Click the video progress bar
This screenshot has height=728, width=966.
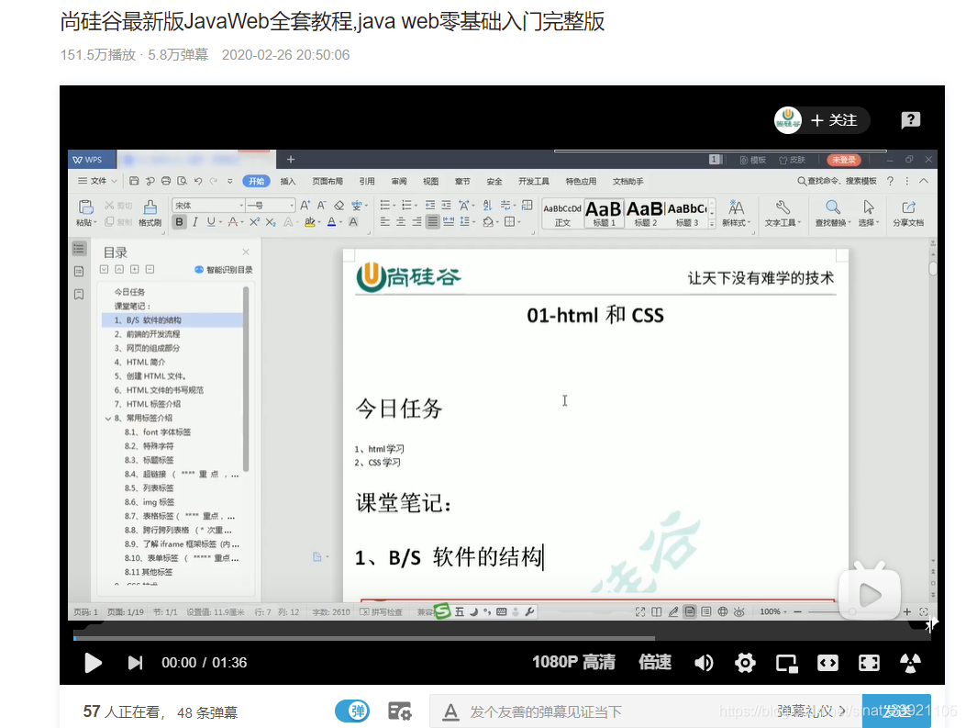click(x=502, y=638)
